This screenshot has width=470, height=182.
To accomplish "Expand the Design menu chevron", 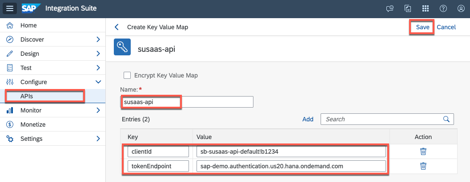I will point(98,54).
